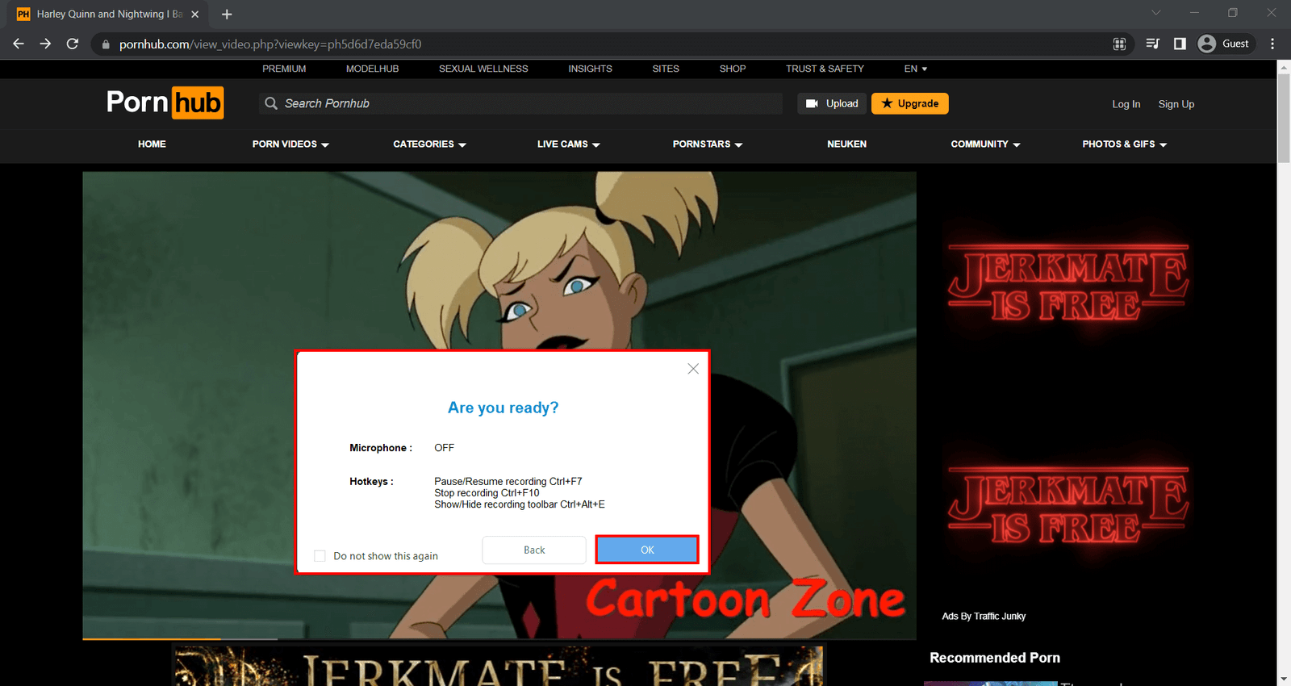This screenshot has width=1291, height=686.
Task: Expand the VIDEOS navigation dropdown
Action: pos(290,144)
